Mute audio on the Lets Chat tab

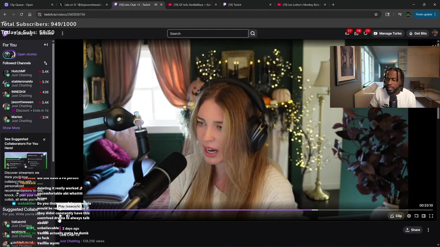point(156,4)
